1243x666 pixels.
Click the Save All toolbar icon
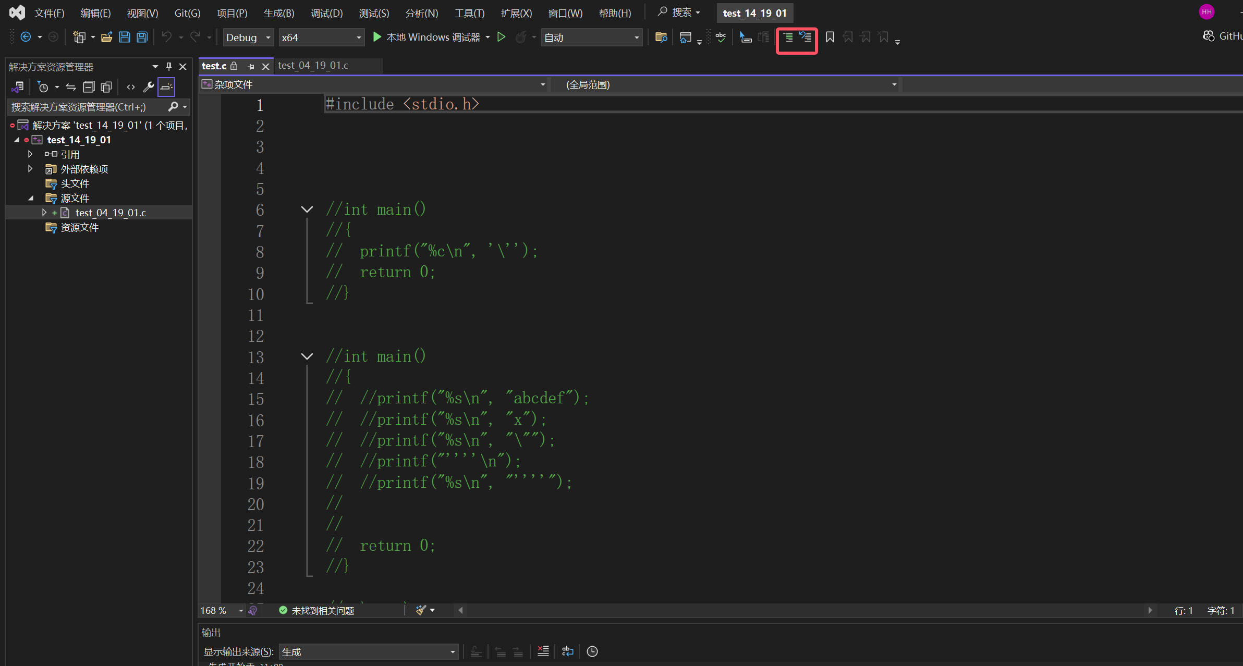click(142, 38)
